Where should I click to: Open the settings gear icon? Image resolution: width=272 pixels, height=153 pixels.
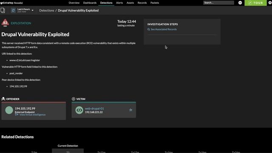click(x=270, y=3)
